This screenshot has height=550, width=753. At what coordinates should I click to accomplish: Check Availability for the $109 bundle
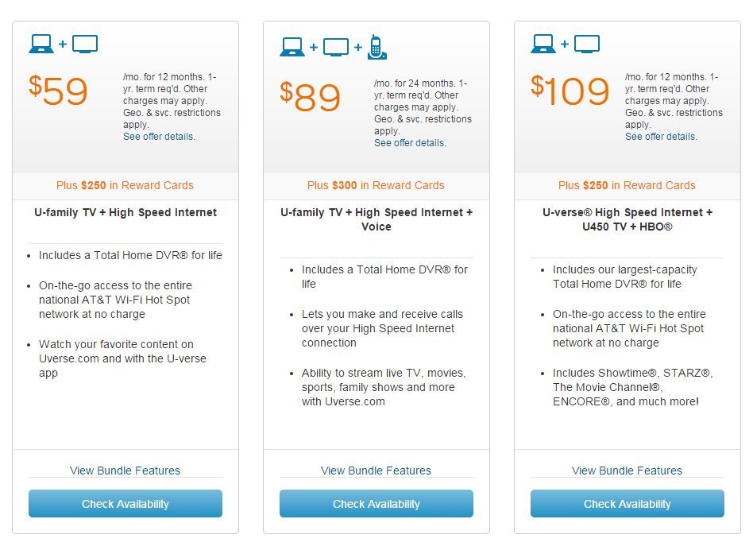click(x=627, y=503)
